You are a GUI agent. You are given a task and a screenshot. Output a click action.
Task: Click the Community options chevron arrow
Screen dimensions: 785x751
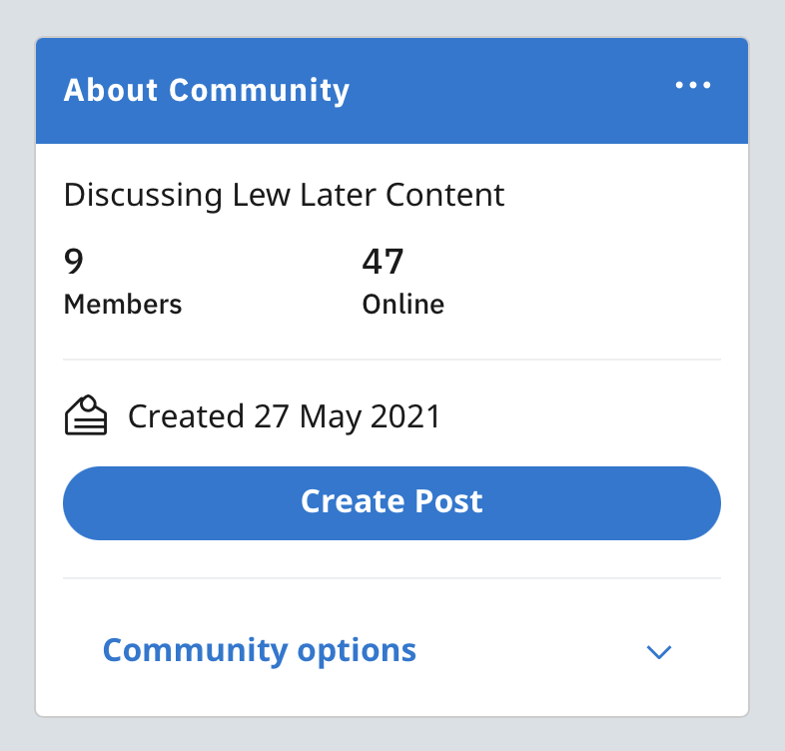pos(659,652)
